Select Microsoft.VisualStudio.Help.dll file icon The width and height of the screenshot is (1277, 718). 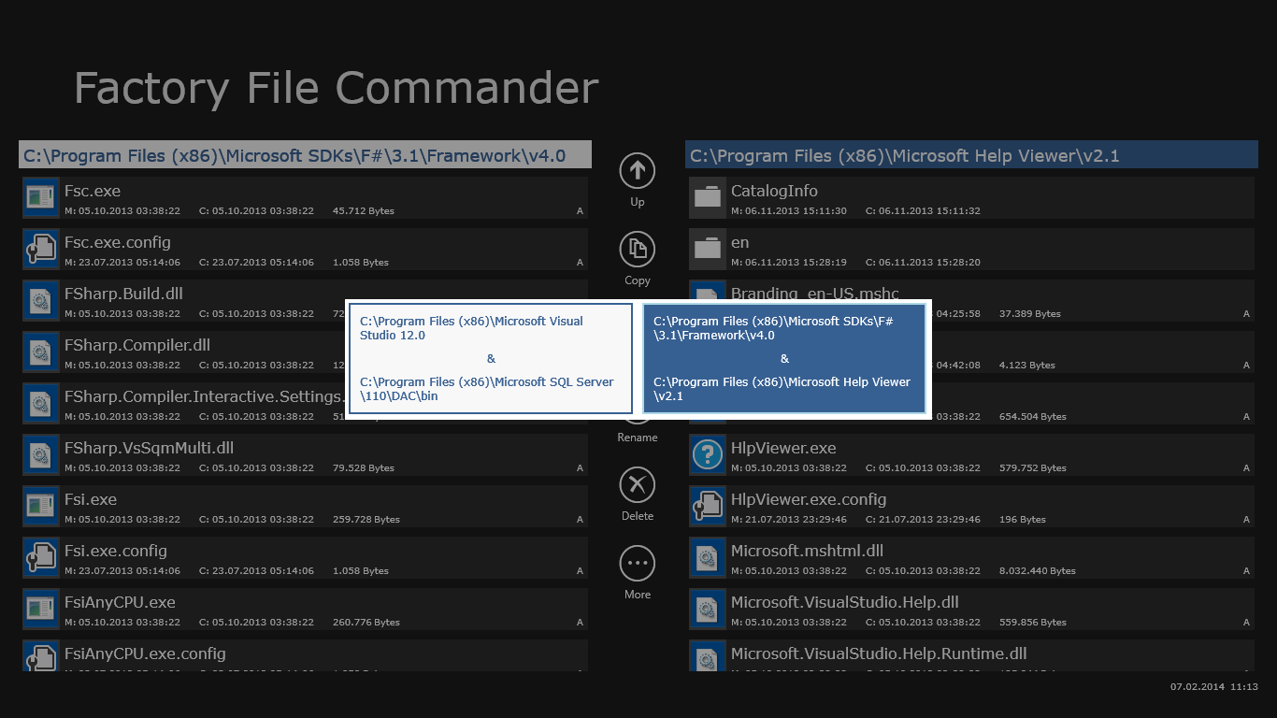coord(708,608)
